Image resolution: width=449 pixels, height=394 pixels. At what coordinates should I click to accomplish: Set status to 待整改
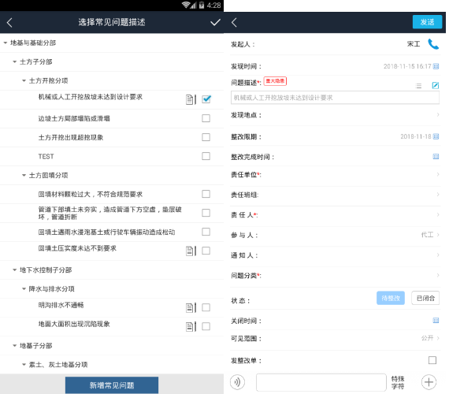(391, 298)
